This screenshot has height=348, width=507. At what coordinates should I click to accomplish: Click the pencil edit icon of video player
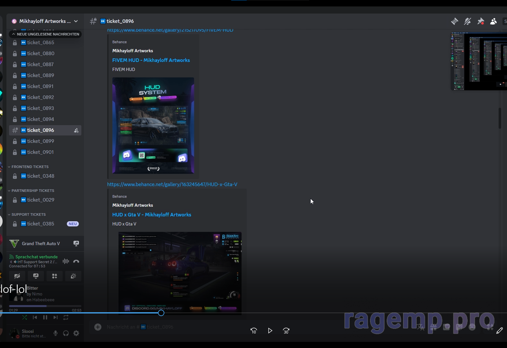499,331
